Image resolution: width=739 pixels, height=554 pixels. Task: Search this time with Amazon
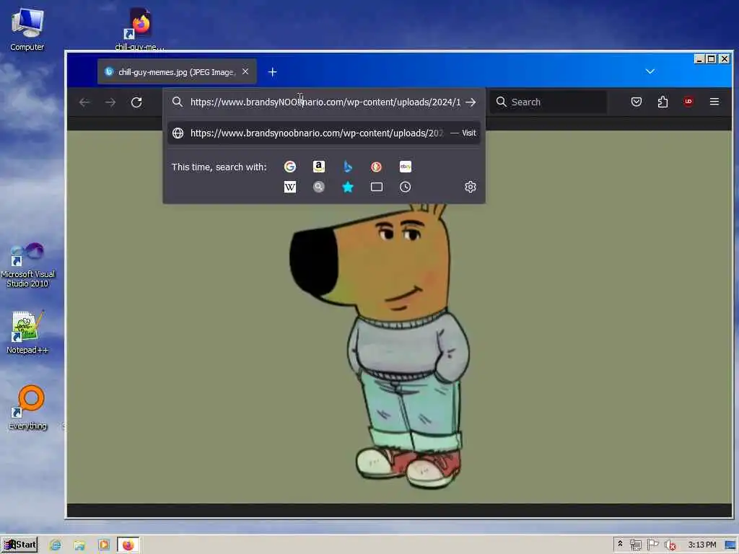point(318,167)
